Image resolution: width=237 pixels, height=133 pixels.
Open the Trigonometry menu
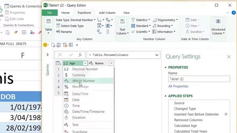point(165,20)
